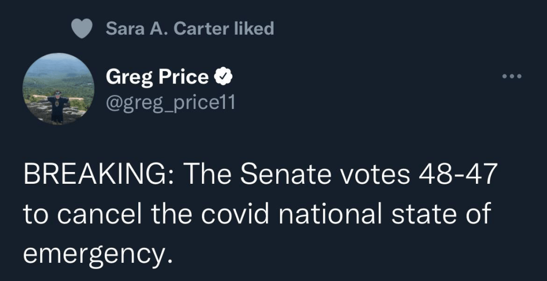
Task: Click the Greg Price display name
Action: (x=157, y=77)
